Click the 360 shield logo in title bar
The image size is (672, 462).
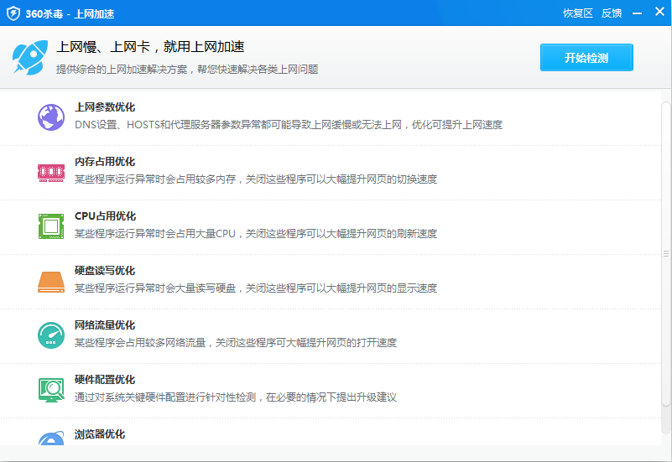pos(13,13)
